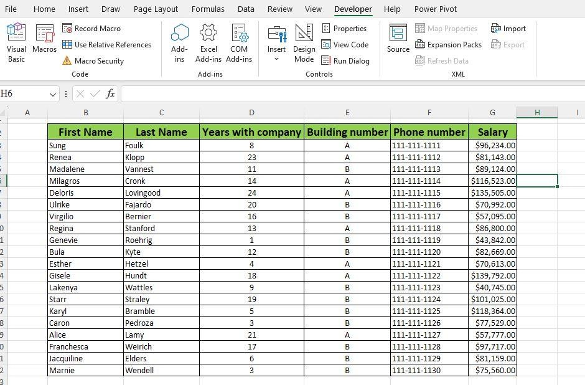Select phone number 111-111-1120
The width and height of the screenshot is (585, 385).
pos(429,252)
